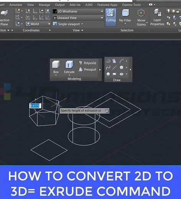The height and width of the screenshot is (199, 181).
Task: Click the UCS icon lightbulb button
Action: 18,11
